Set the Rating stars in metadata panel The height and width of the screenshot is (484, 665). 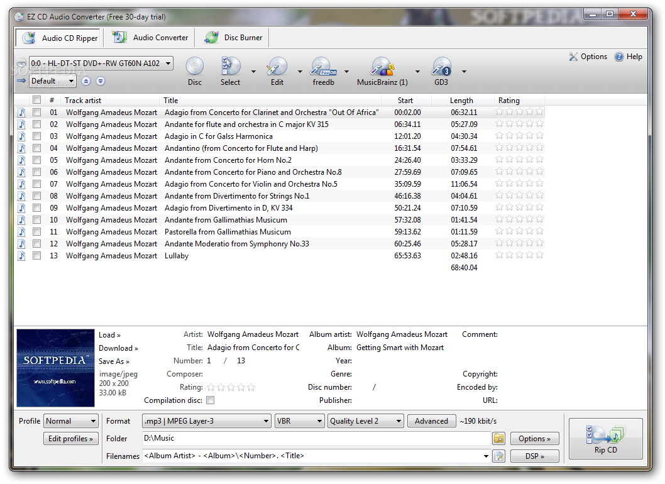point(231,387)
